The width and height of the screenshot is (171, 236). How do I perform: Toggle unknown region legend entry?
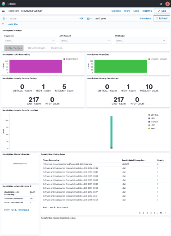pos(157,59)
